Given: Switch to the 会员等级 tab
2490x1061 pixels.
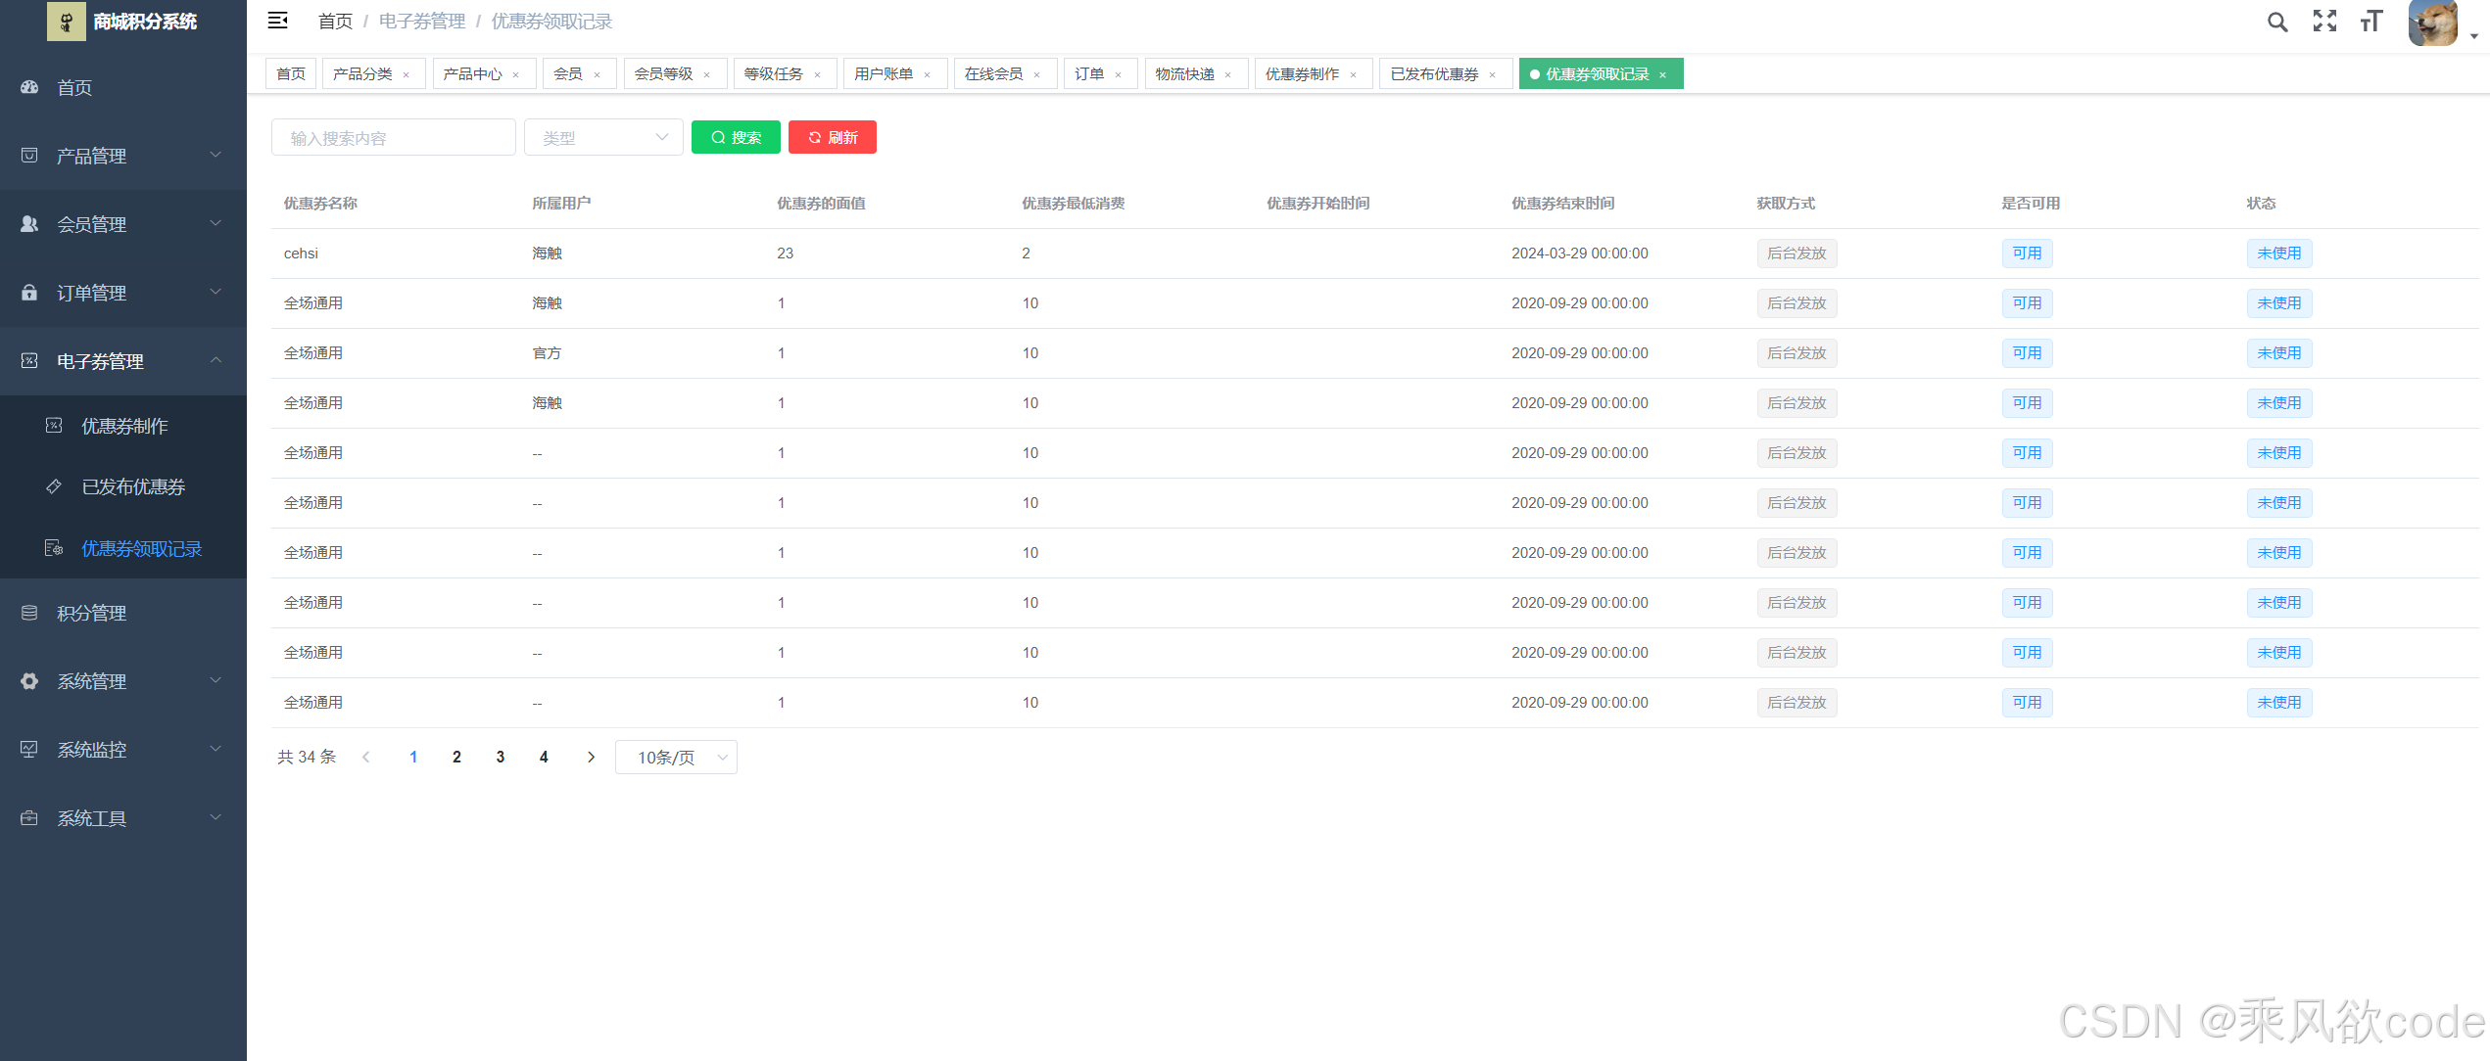Looking at the screenshot, I should pos(664,74).
